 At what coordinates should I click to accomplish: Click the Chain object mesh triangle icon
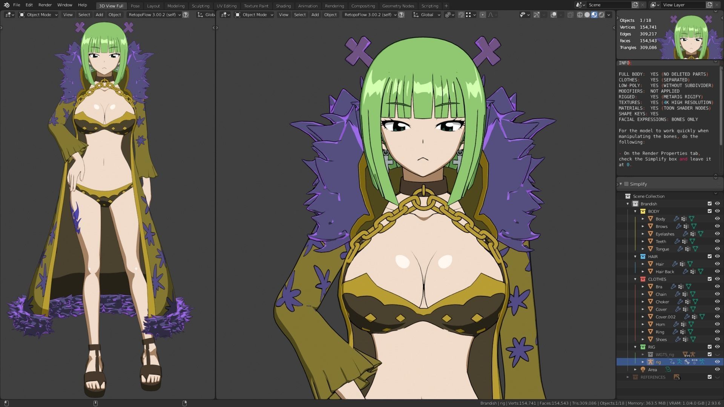click(x=650, y=294)
